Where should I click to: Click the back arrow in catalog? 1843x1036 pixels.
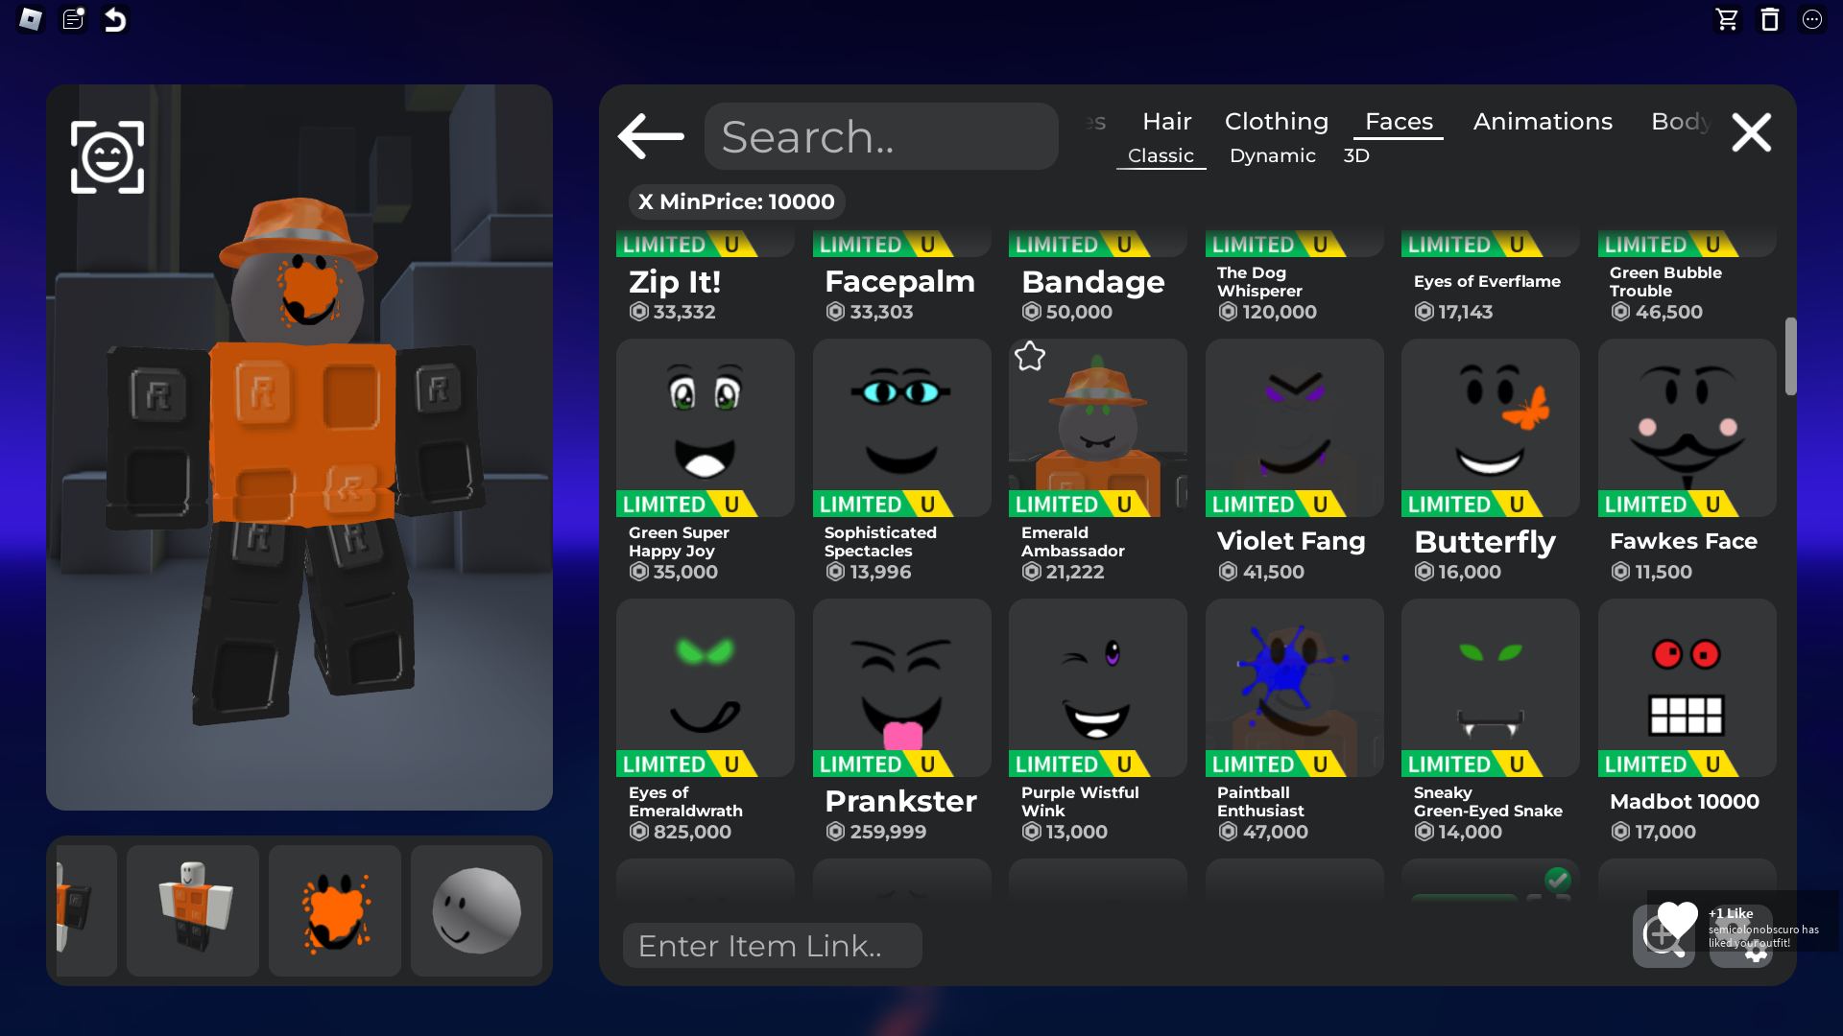pos(651,135)
